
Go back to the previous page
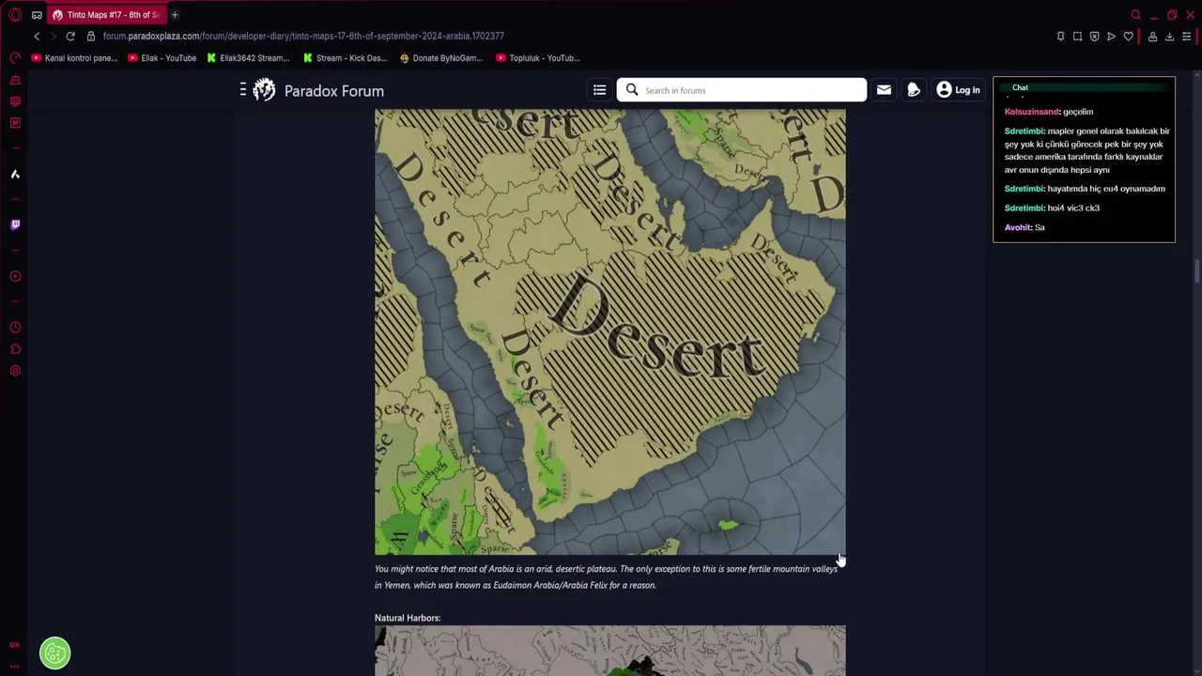coord(37,36)
